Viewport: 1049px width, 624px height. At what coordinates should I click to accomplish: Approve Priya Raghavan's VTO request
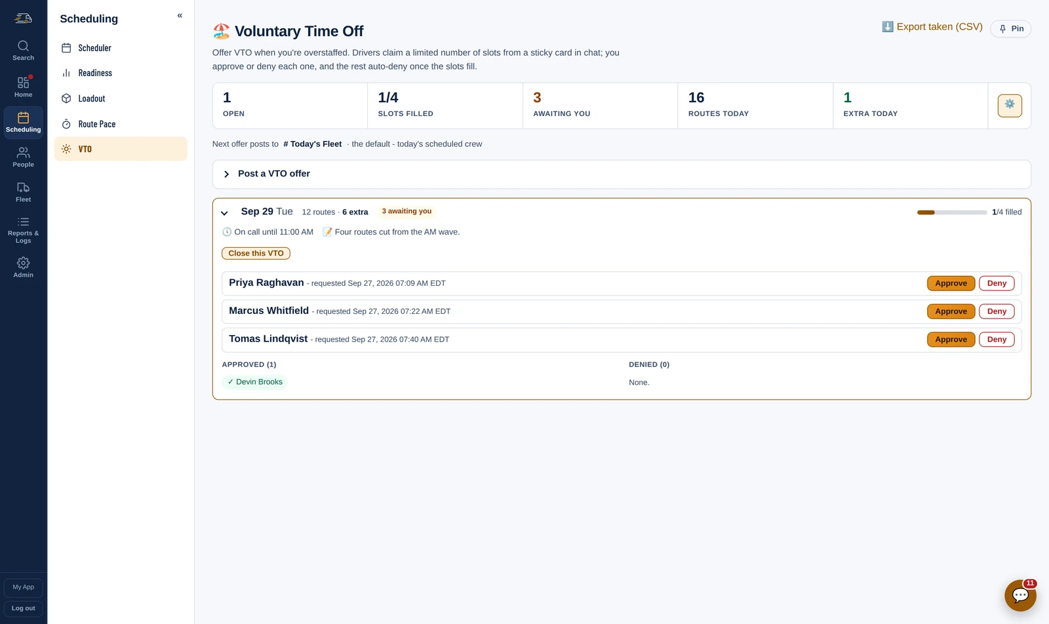coord(951,283)
